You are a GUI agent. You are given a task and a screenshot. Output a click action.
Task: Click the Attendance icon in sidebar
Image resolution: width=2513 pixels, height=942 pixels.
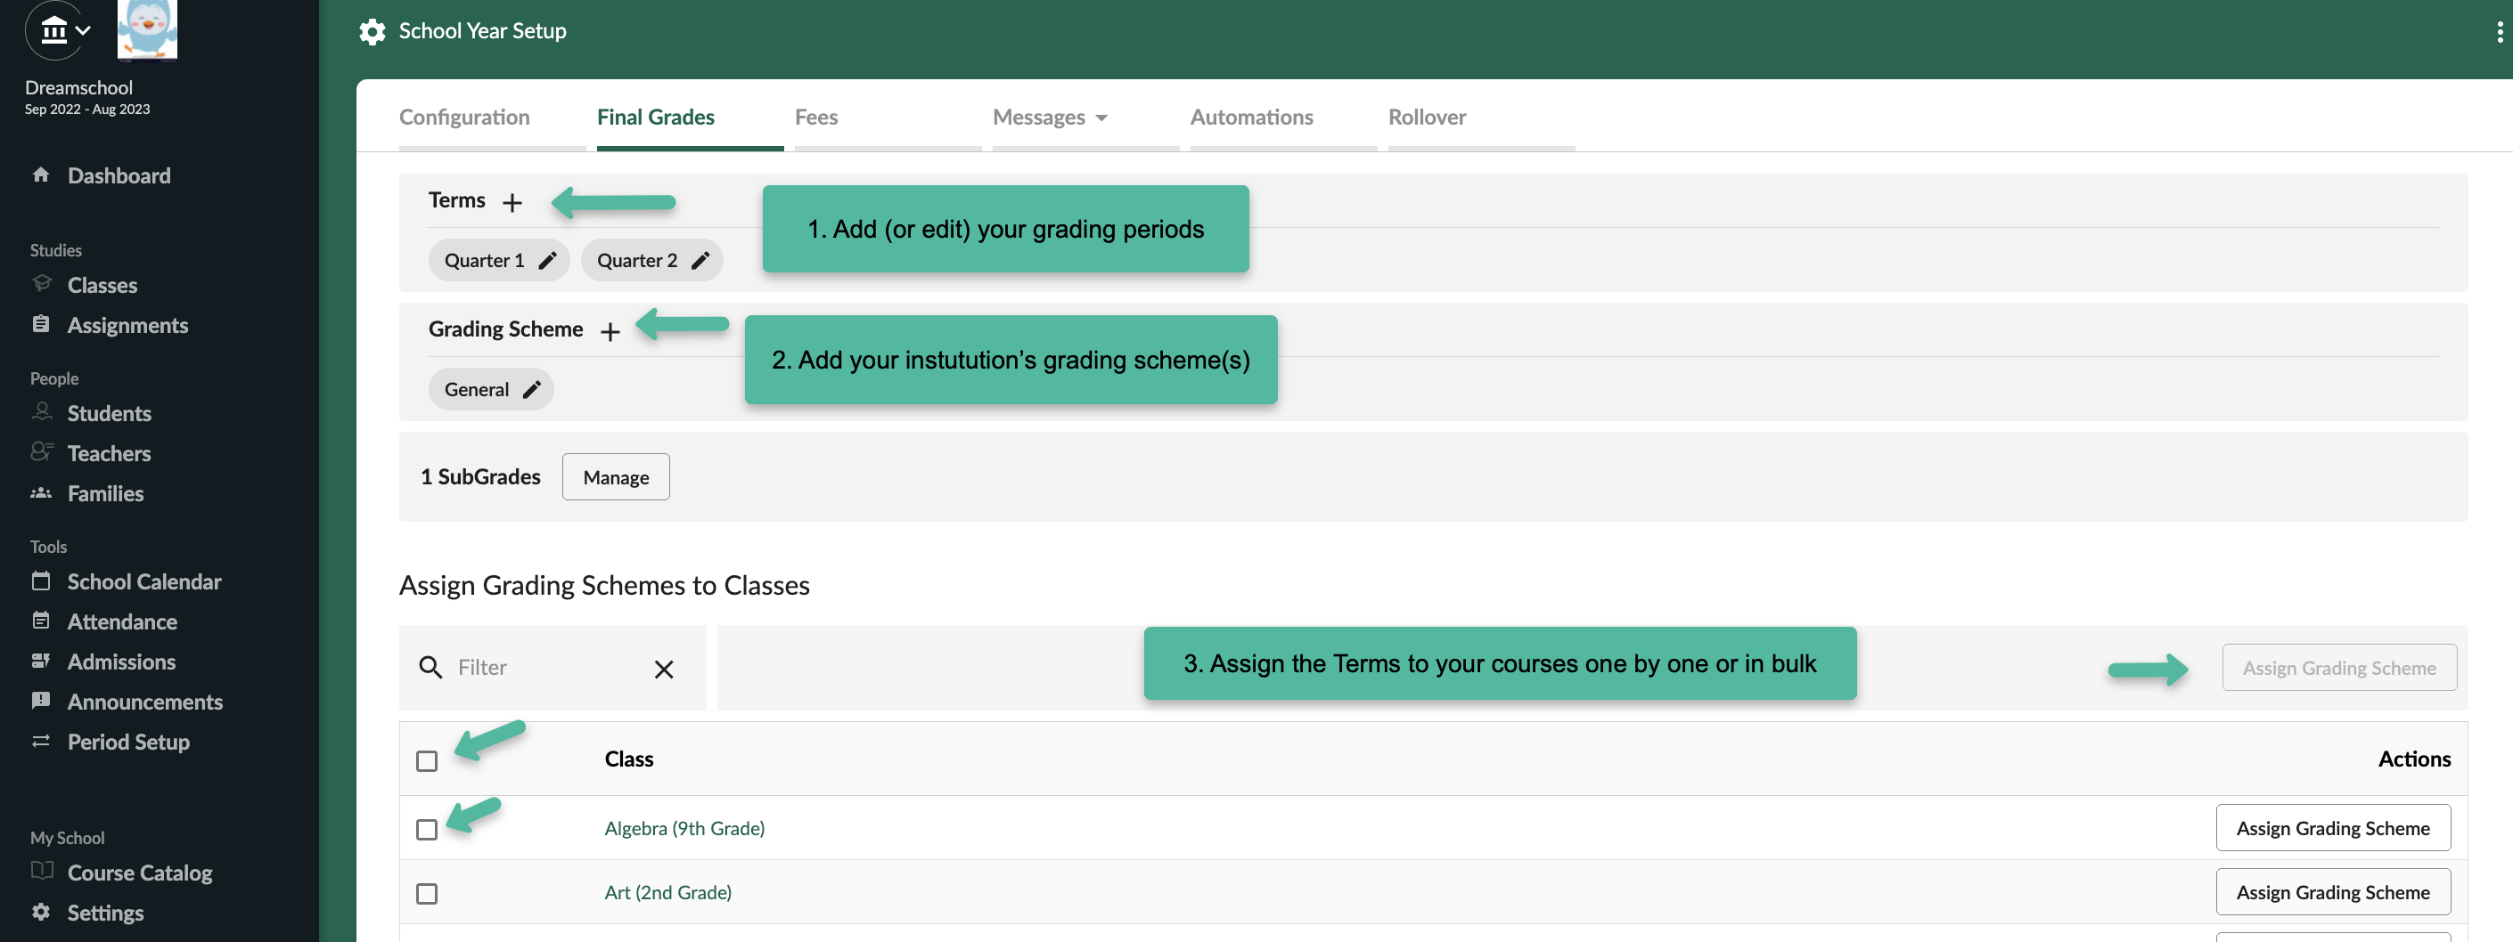(x=41, y=621)
